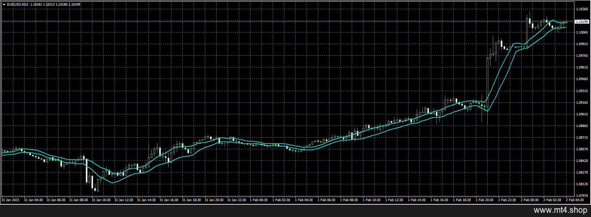Click time label 31 Jan 08:30

[x=78, y=200]
